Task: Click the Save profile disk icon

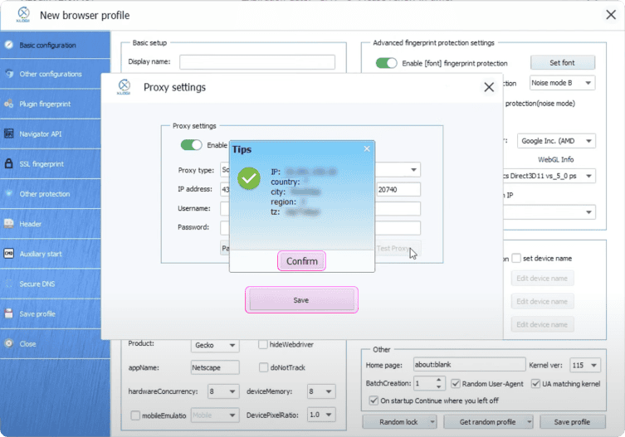Action: pyautogui.click(x=9, y=313)
